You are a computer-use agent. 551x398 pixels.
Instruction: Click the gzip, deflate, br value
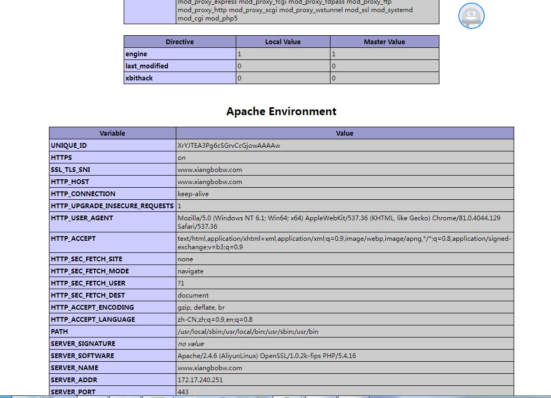201,308
